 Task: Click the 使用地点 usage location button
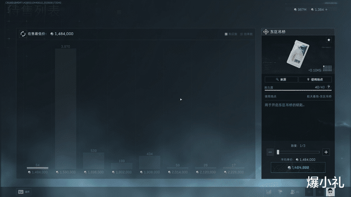315,79
